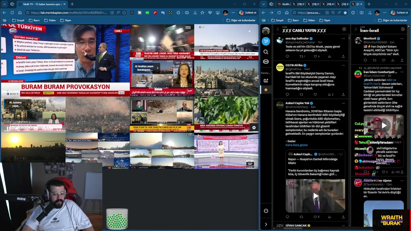
Task: Click the zoom magnifier in right browser address bar
Action: pos(333,13)
